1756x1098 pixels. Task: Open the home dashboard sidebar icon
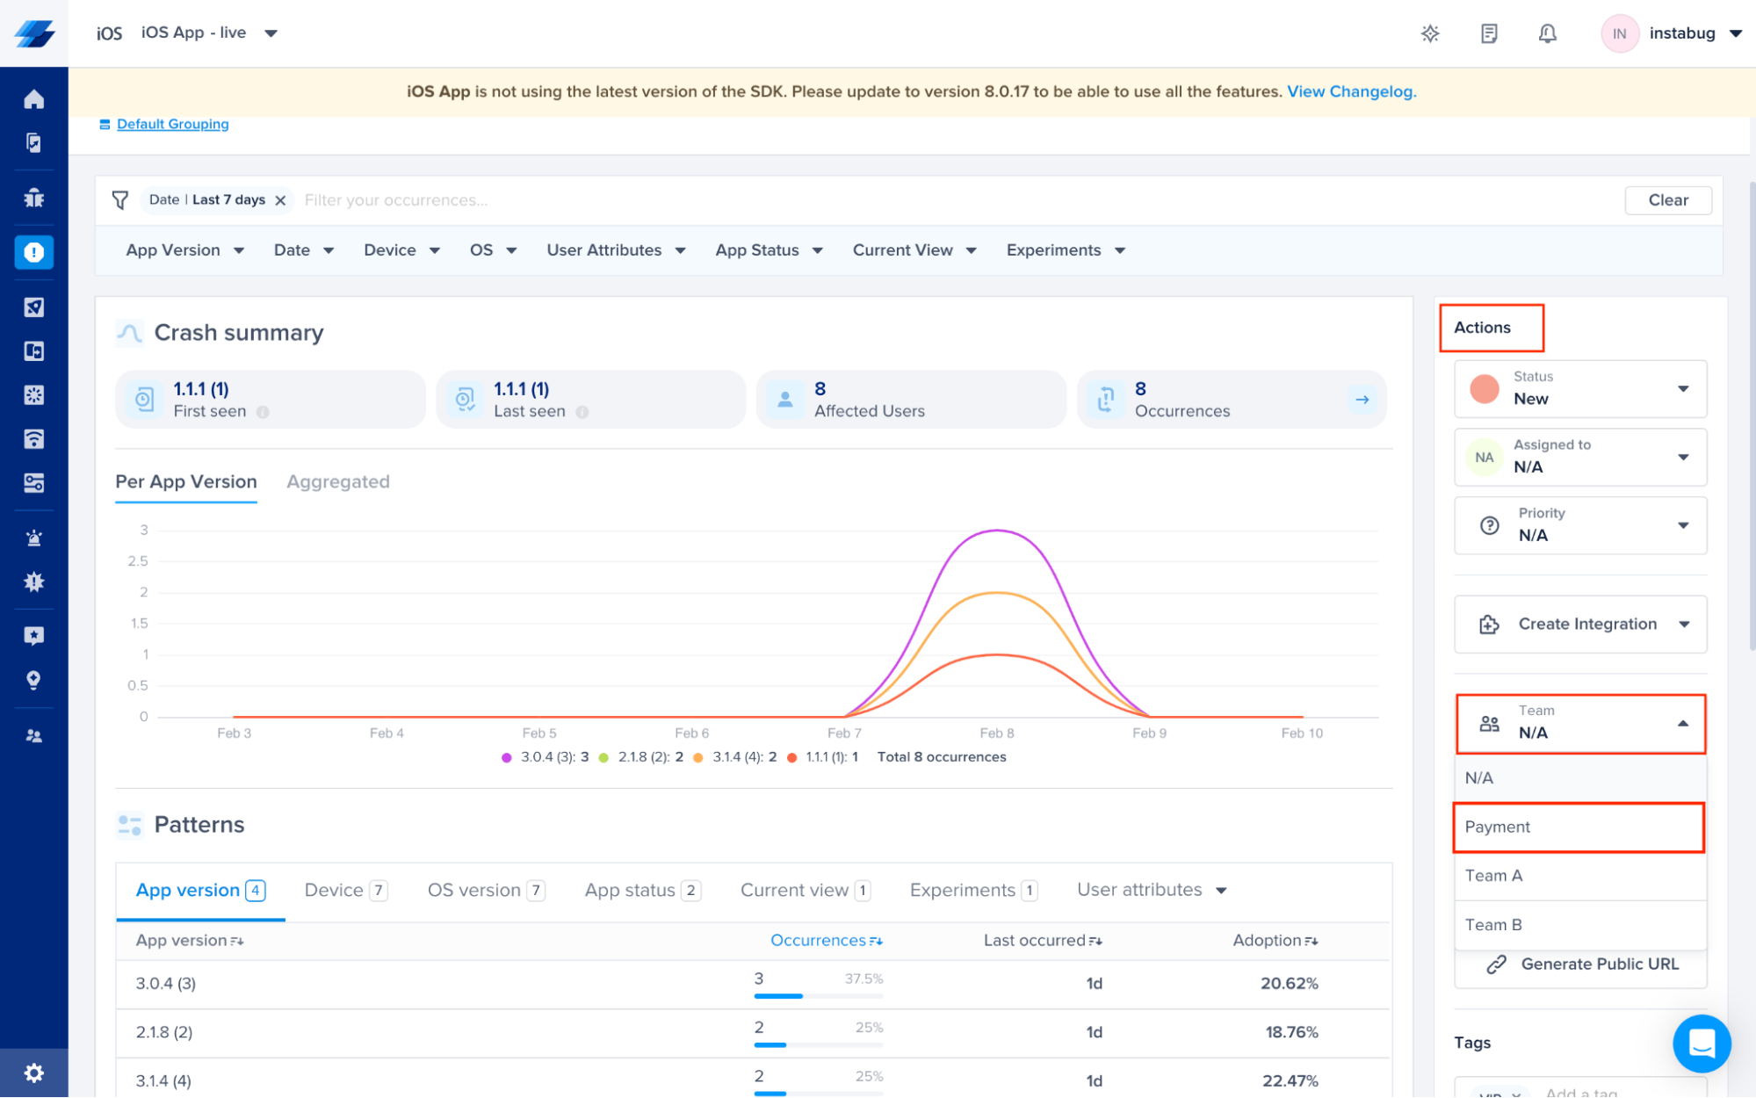[x=33, y=99]
